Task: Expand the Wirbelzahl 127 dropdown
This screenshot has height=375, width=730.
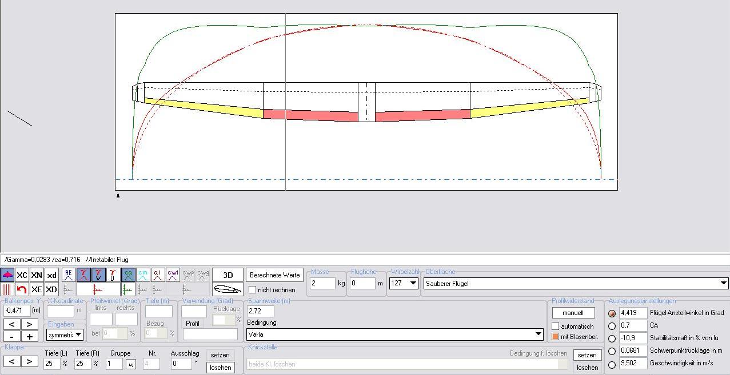Action: (x=413, y=283)
